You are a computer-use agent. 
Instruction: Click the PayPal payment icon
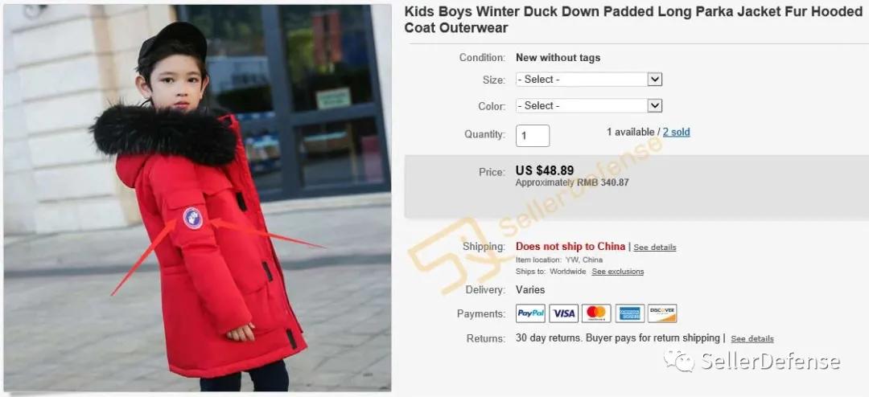tap(530, 313)
